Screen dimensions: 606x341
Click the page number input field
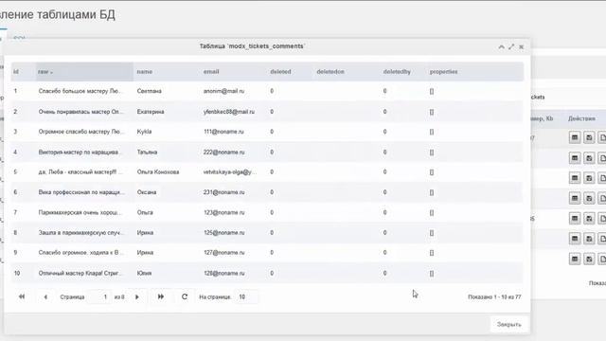(x=99, y=296)
